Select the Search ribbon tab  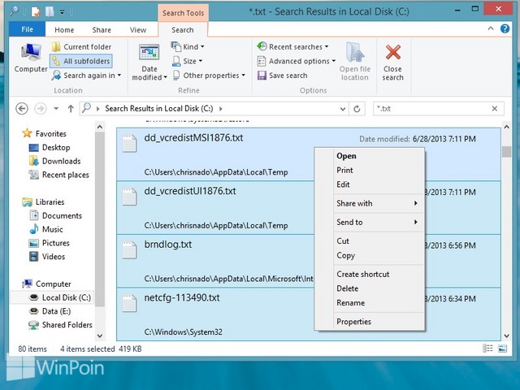183,30
